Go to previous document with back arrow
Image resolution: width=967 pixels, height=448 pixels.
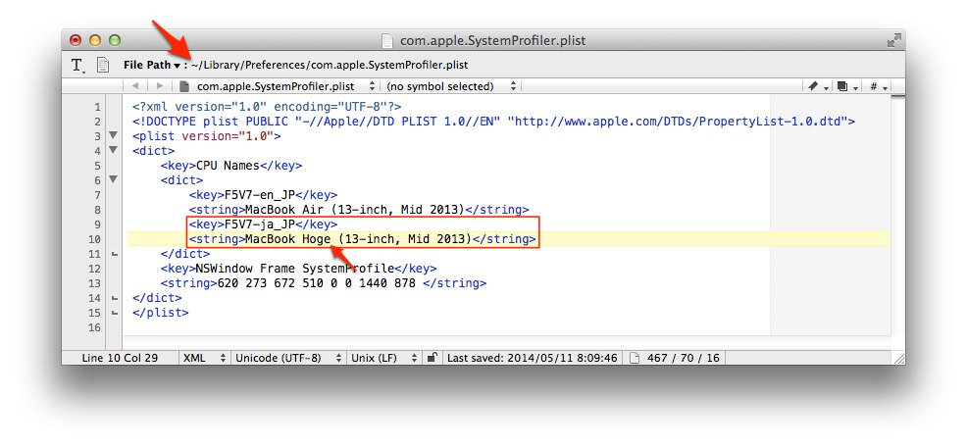click(135, 86)
